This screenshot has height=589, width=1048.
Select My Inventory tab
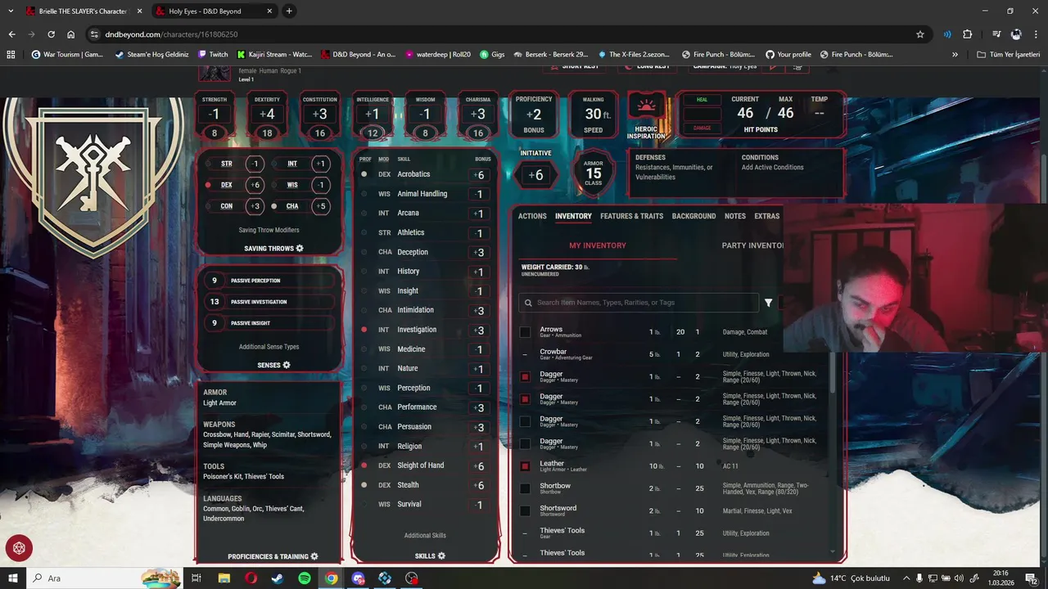(598, 245)
